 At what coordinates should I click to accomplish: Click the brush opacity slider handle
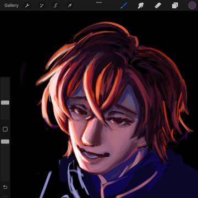pyautogui.click(x=5, y=141)
